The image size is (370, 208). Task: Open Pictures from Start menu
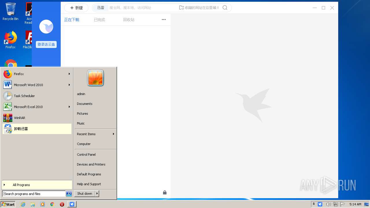coord(95,114)
